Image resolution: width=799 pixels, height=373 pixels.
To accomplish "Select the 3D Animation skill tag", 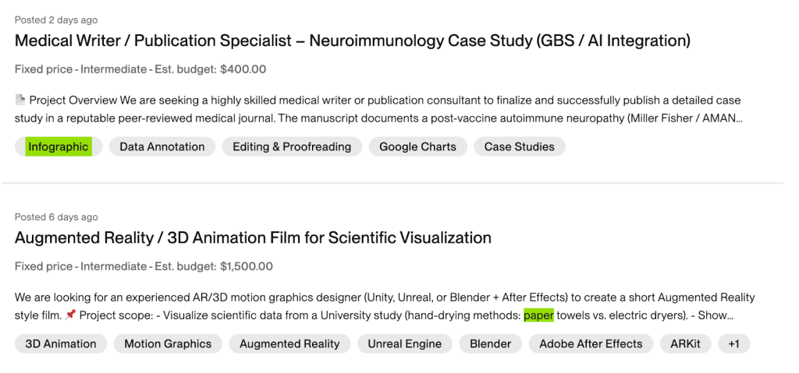I will pos(61,343).
